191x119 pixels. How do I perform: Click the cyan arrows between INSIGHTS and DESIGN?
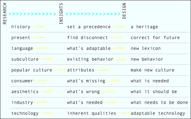(93, 14)
